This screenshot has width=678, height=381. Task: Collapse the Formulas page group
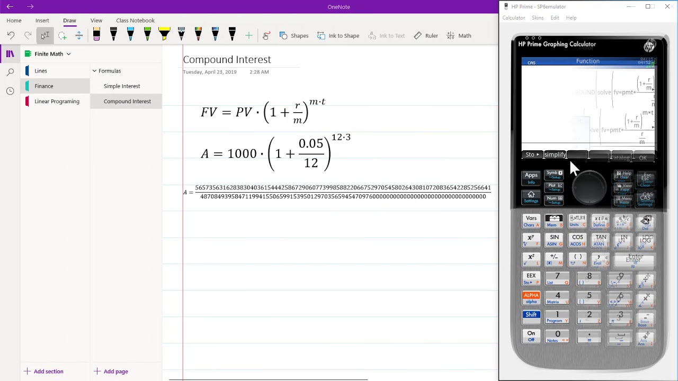coord(94,71)
